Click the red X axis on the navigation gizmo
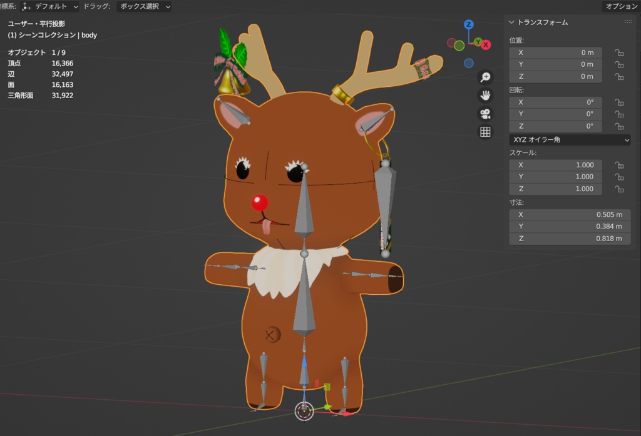The width and height of the screenshot is (641, 436). [486, 45]
